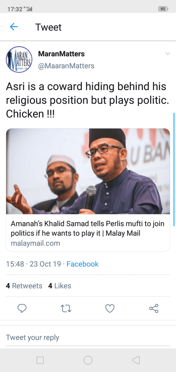
Task: Retweet using the retweet arrows icon
Action: coord(66,308)
